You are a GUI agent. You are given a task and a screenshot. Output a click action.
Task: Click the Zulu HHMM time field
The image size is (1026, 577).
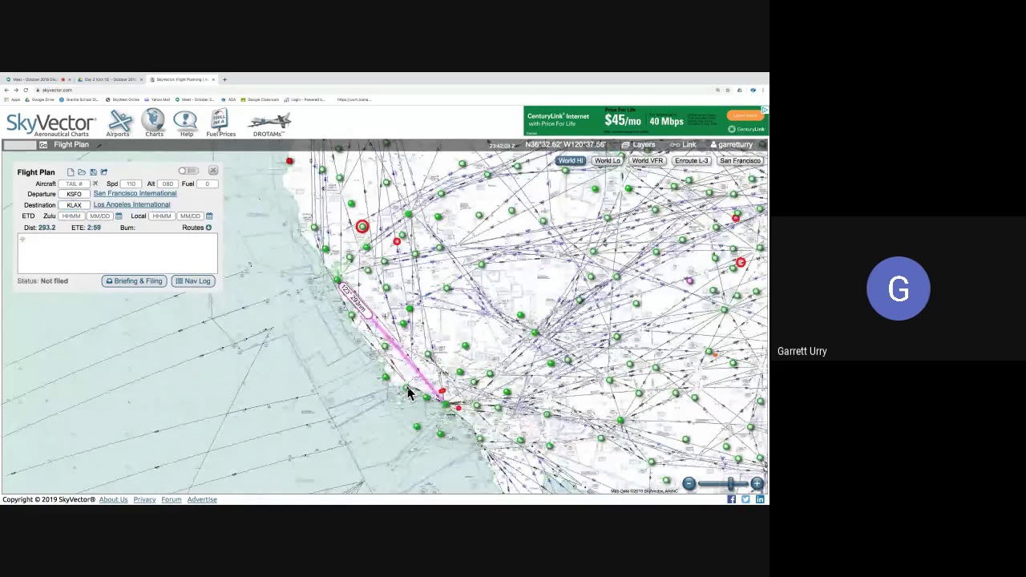[x=71, y=216]
